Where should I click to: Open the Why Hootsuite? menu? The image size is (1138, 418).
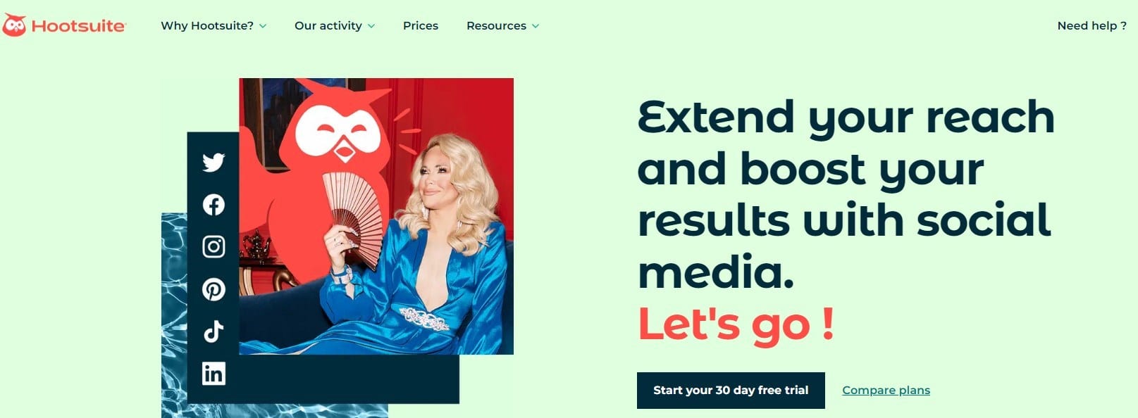207,25
